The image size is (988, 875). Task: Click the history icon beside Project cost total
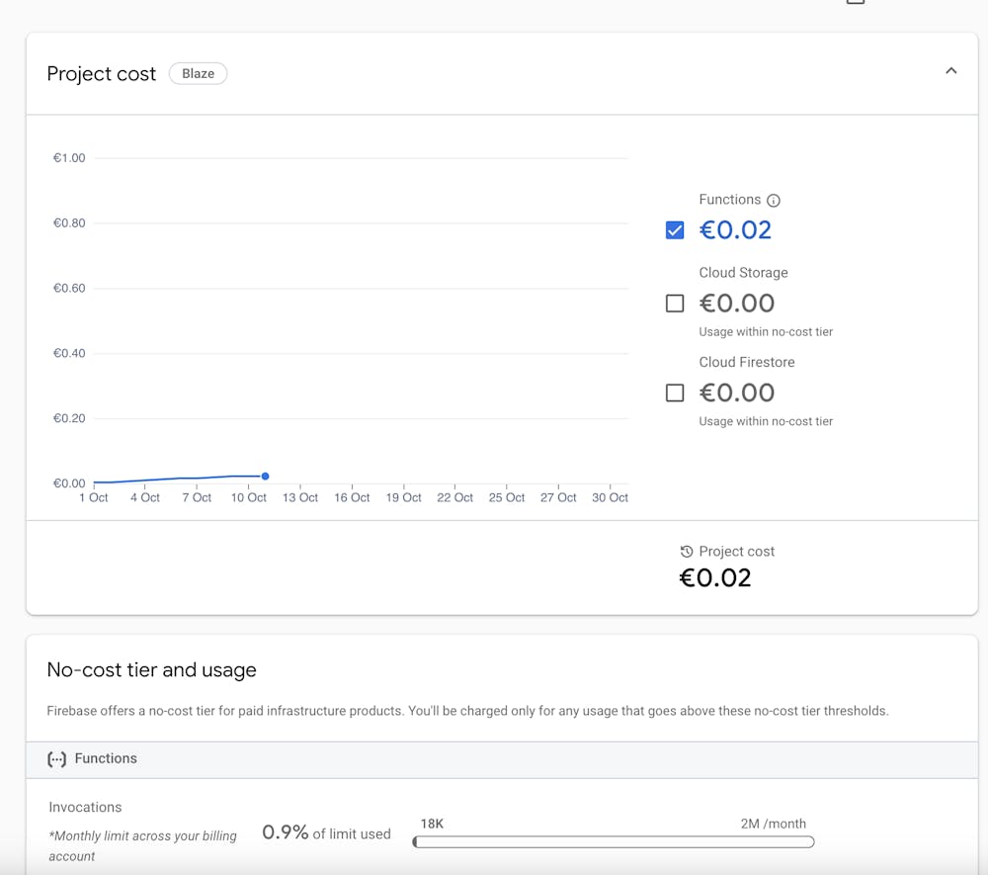(687, 552)
